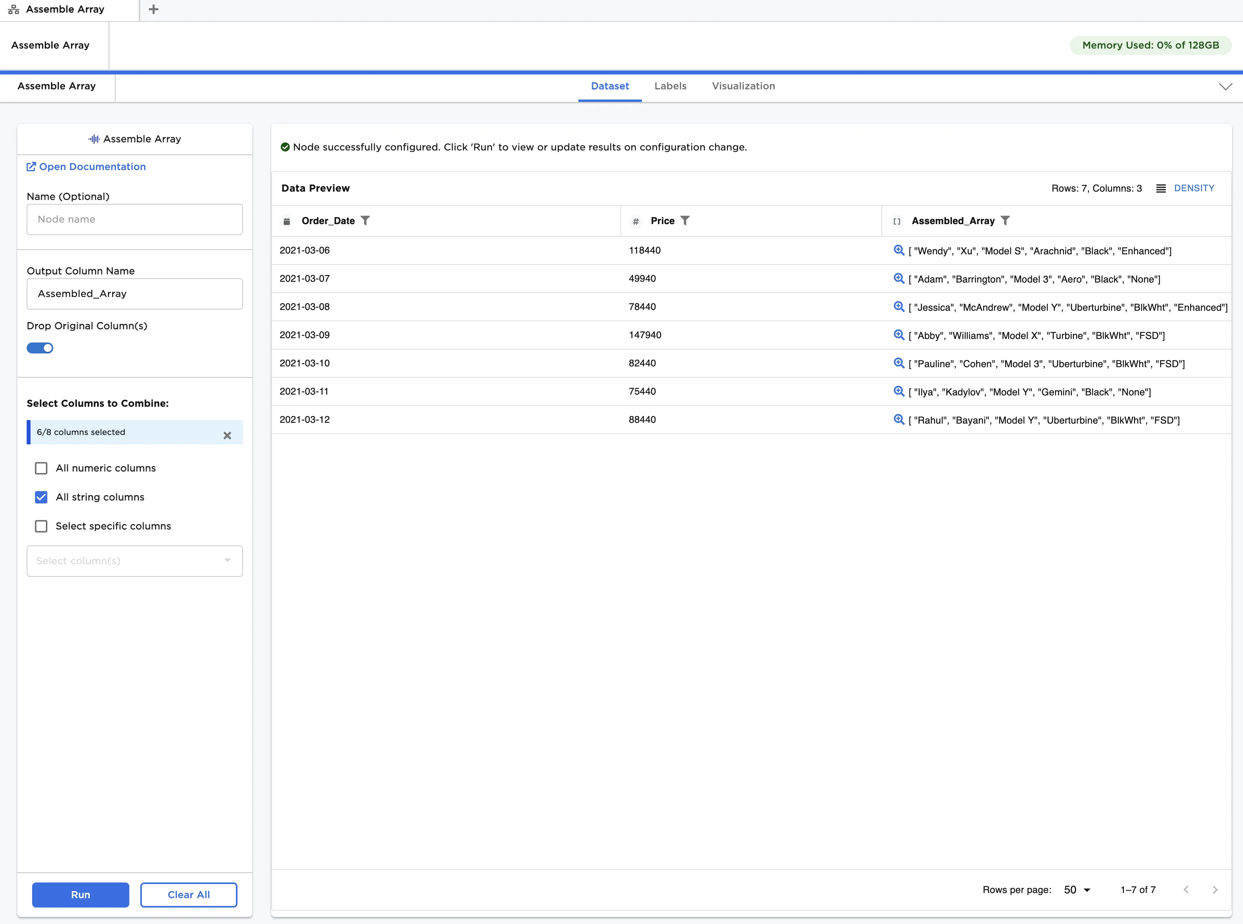Click the Order_Date column filter icon
Image resolution: width=1243 pixels, height=924 pixels.
point(365,220)
